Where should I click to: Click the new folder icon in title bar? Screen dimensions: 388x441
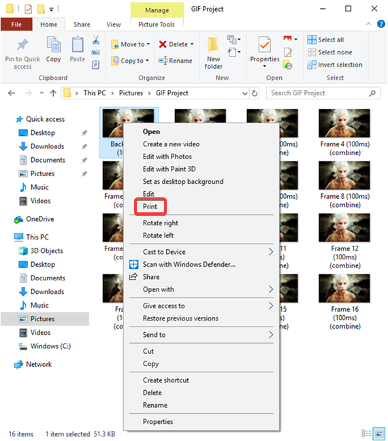tap(41, 9)
